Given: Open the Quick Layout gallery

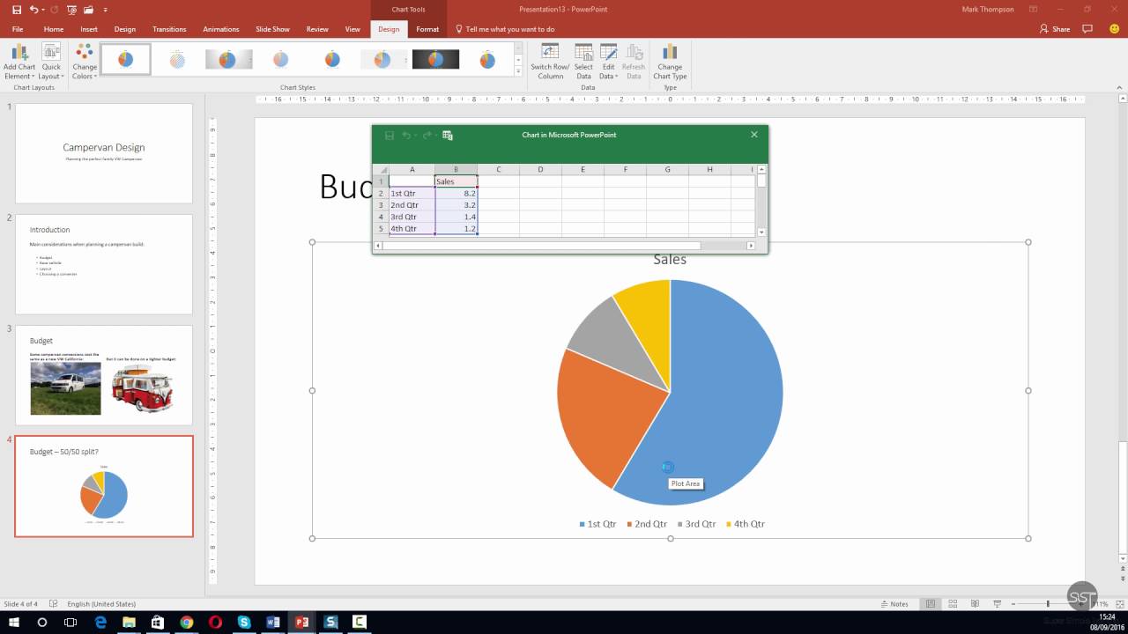Looking at the screenshot, I should [x=51, y=61].
